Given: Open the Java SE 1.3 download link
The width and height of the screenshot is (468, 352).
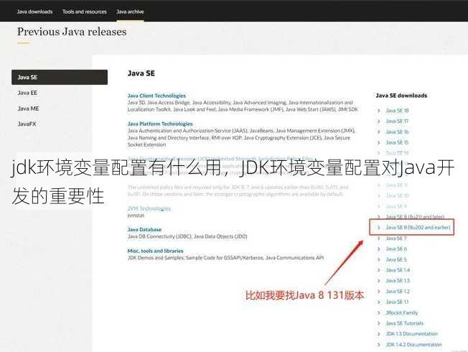Looking at the screenshot, I should click(398, 281).
